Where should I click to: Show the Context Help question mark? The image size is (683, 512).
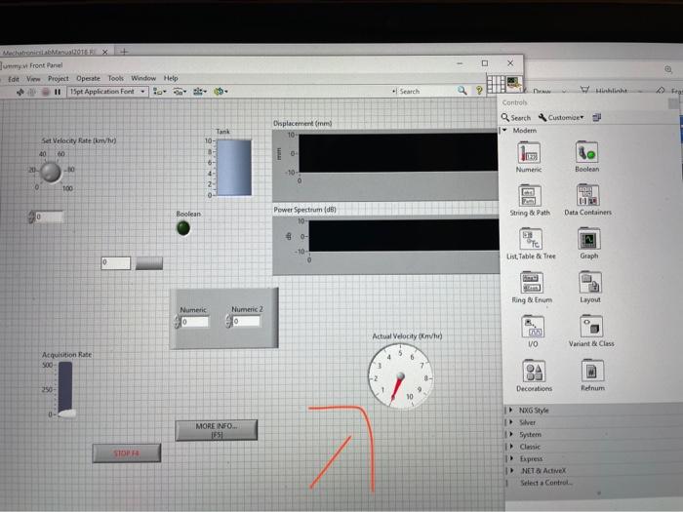(x=479, y=90)
